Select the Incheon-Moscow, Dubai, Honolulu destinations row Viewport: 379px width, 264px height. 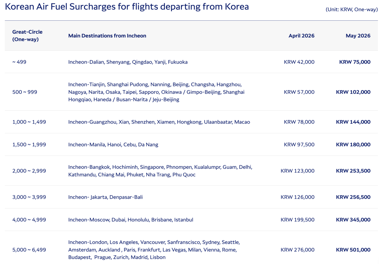(x=131, y=220)
